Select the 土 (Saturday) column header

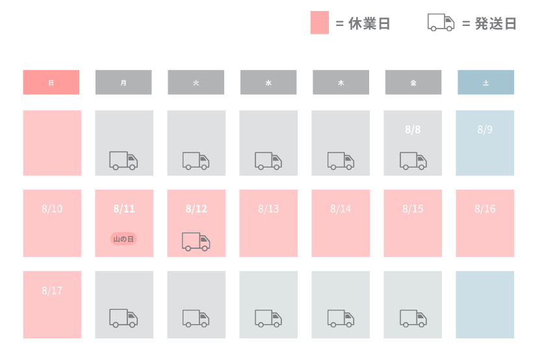point(486,82)
